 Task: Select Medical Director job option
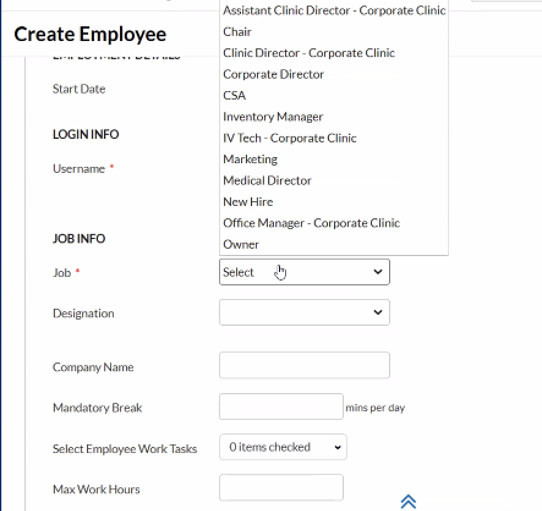(334, 180)
